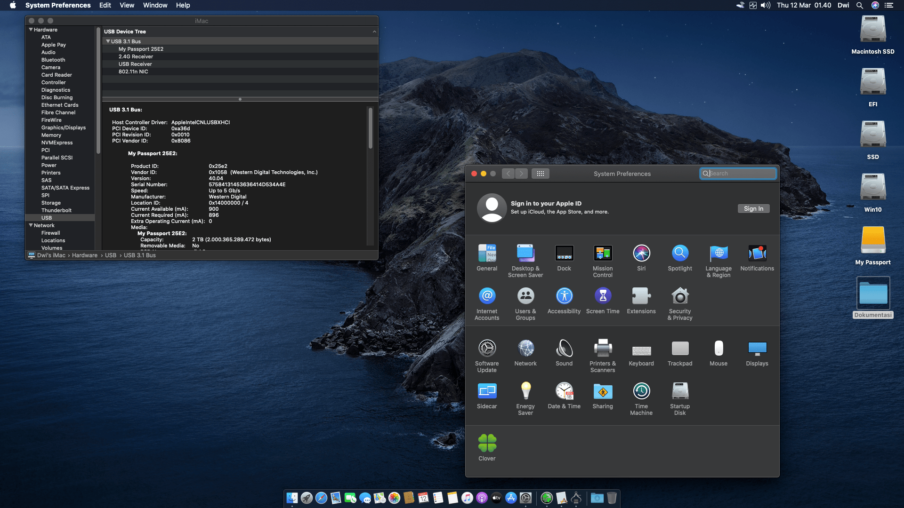Image resolution: width=904 pixels, height=508 pixels.
Task: Open the Time Machine preferences pane
Action: pos(641,391)
